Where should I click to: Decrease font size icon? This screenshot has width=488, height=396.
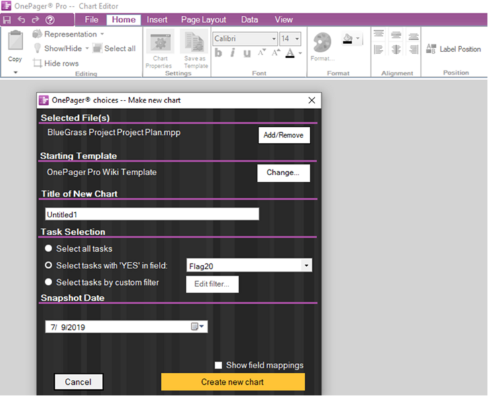click(x=262, y=52)
